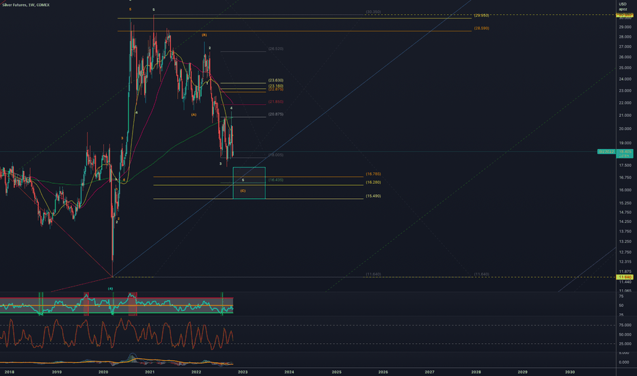The width and height of the screenshot is (637, 376).
Task: Click the grey (26.520) price label
Action: click(x=276, y=49)
